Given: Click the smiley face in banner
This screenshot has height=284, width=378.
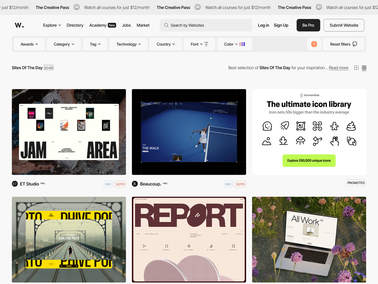Looking at the screenshot, I should click(x=77, y=7).
